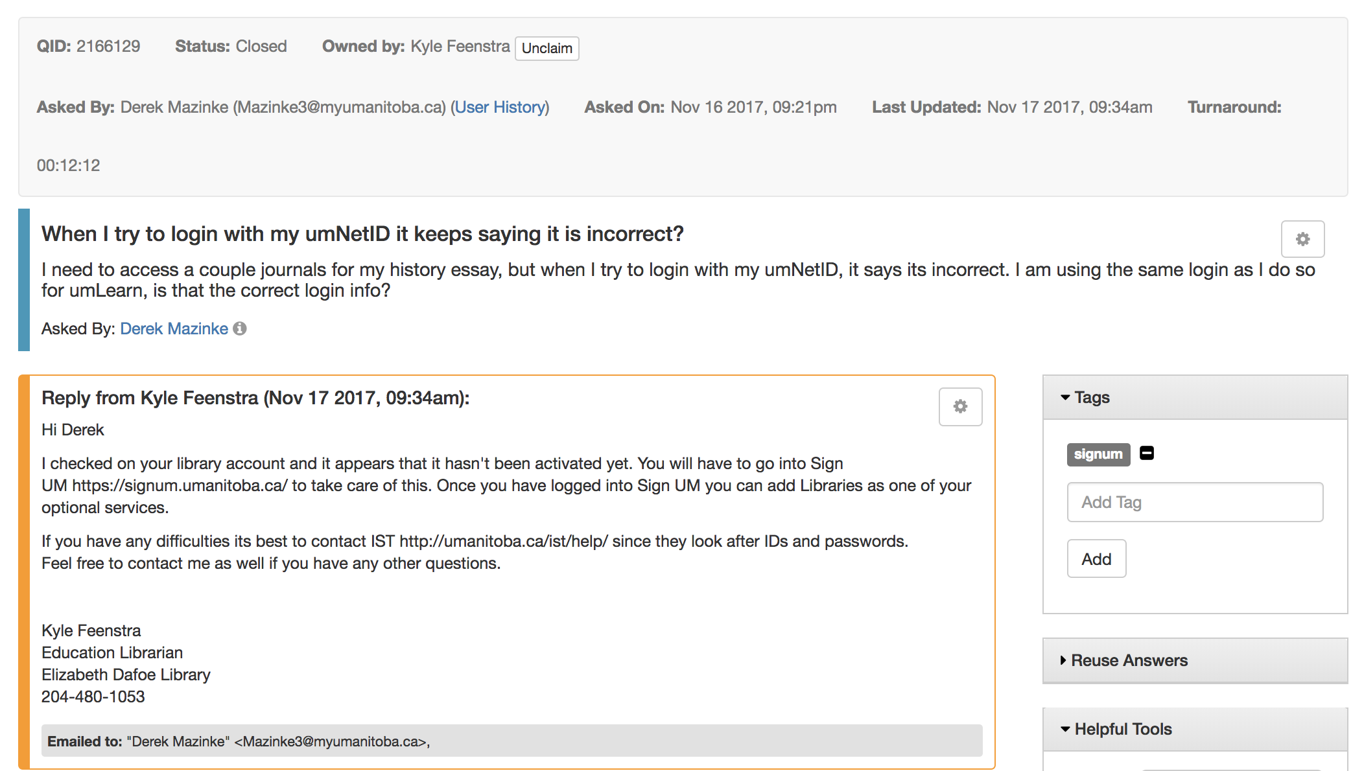1364x771 pixels.
Task: Focus the Add Tag input field
Action: 1194,502
